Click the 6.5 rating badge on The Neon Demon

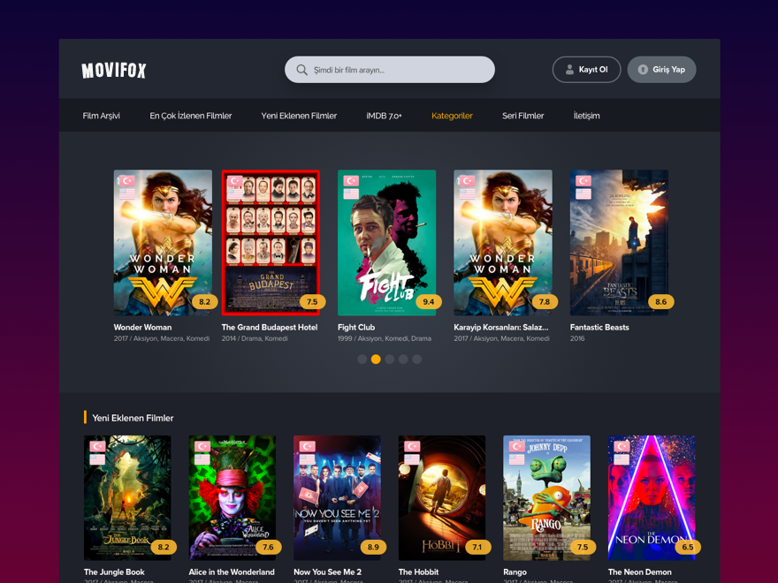click(688, 547)
